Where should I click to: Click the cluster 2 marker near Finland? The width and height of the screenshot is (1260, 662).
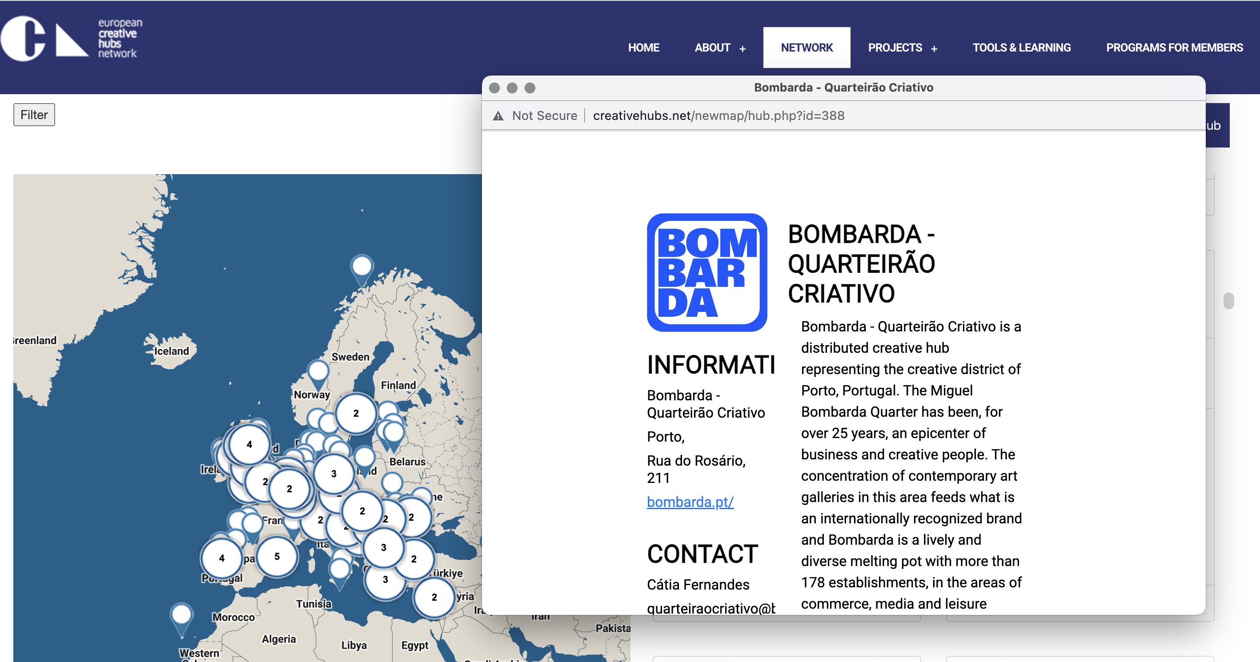pyautogui.click(x=356, y=413)
